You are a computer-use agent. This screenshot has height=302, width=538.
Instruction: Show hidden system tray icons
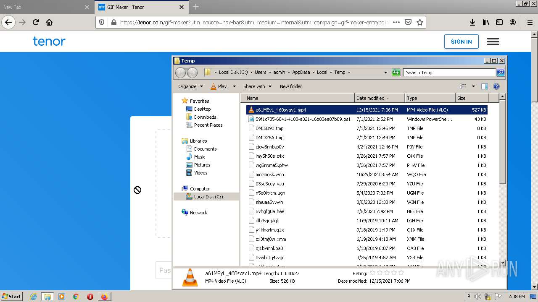(x=469, y=297)
